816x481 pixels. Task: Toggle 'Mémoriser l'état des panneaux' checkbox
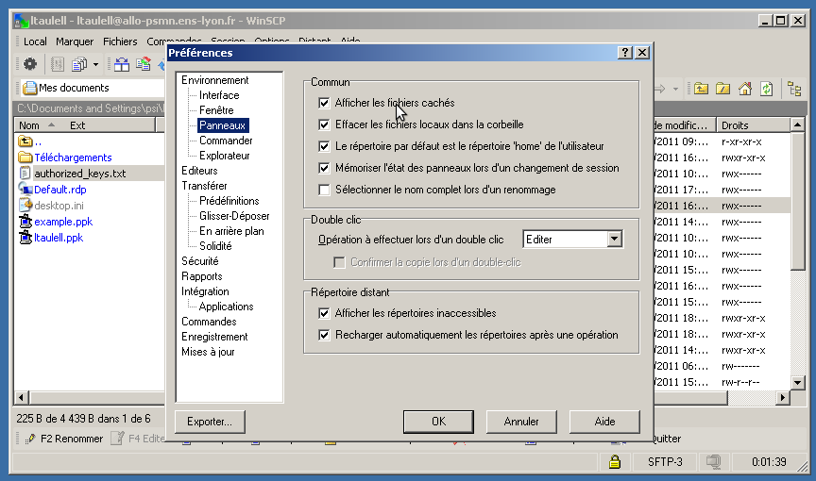coord(324,168)
